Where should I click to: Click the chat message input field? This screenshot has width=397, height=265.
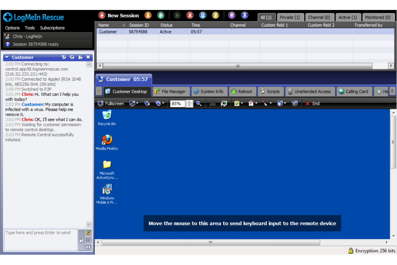(x=41, y=239)
